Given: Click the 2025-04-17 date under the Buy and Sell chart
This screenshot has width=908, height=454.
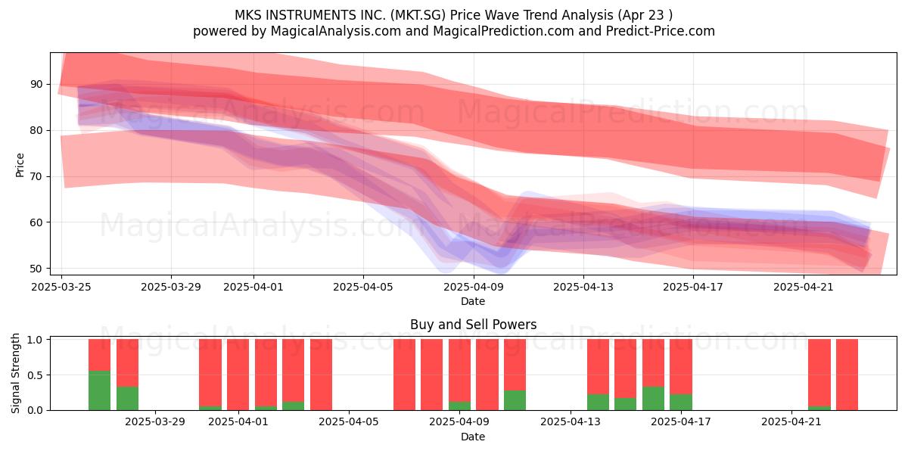Looking at the screenshot, I should click(681, 422).
